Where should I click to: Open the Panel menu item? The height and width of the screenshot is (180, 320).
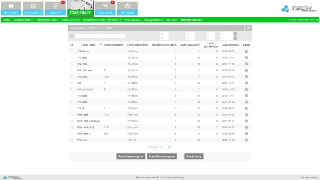click(7, 19)
